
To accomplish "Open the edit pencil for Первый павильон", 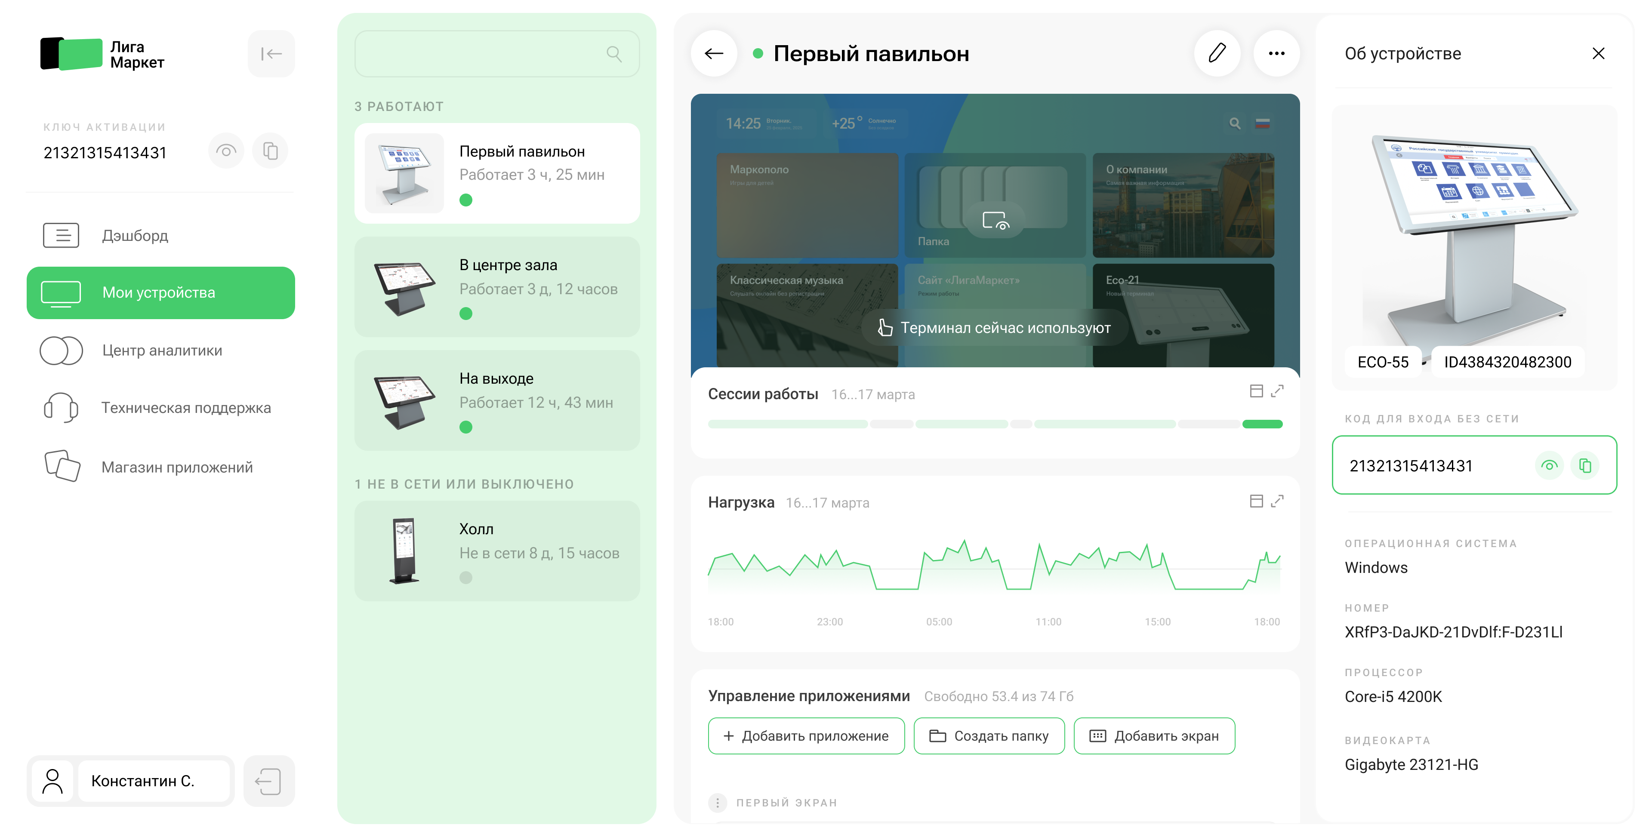I will click(x=1217, y=53).
